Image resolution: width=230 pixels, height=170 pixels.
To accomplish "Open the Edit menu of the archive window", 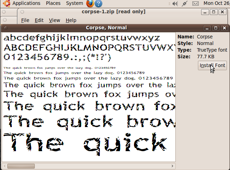I will 39,20.
